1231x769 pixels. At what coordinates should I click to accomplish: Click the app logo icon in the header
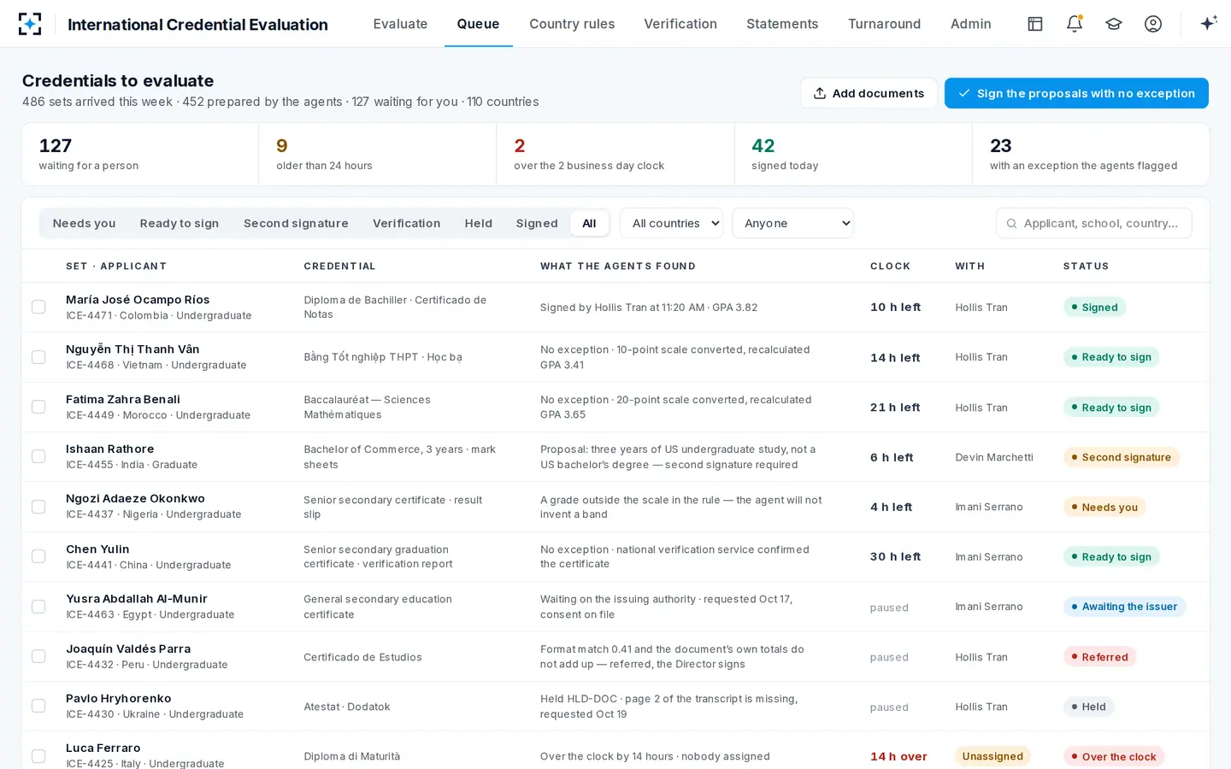tap(30, 24)
